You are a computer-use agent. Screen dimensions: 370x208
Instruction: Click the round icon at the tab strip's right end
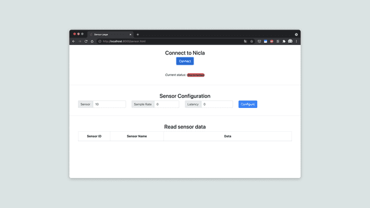(x=296, y=35)
